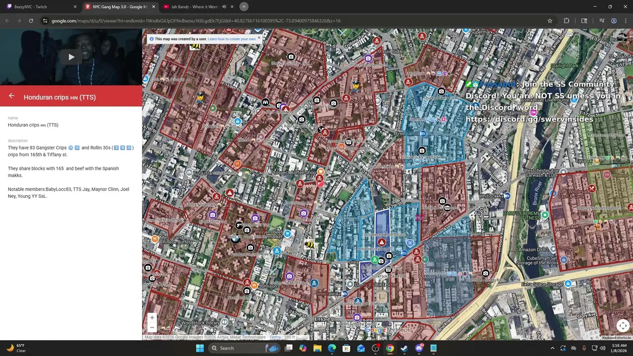Image resolution: width=633 pixels, height=356 pixels.
Task: Open the volume control in system tray
Action: coord(602,348)
